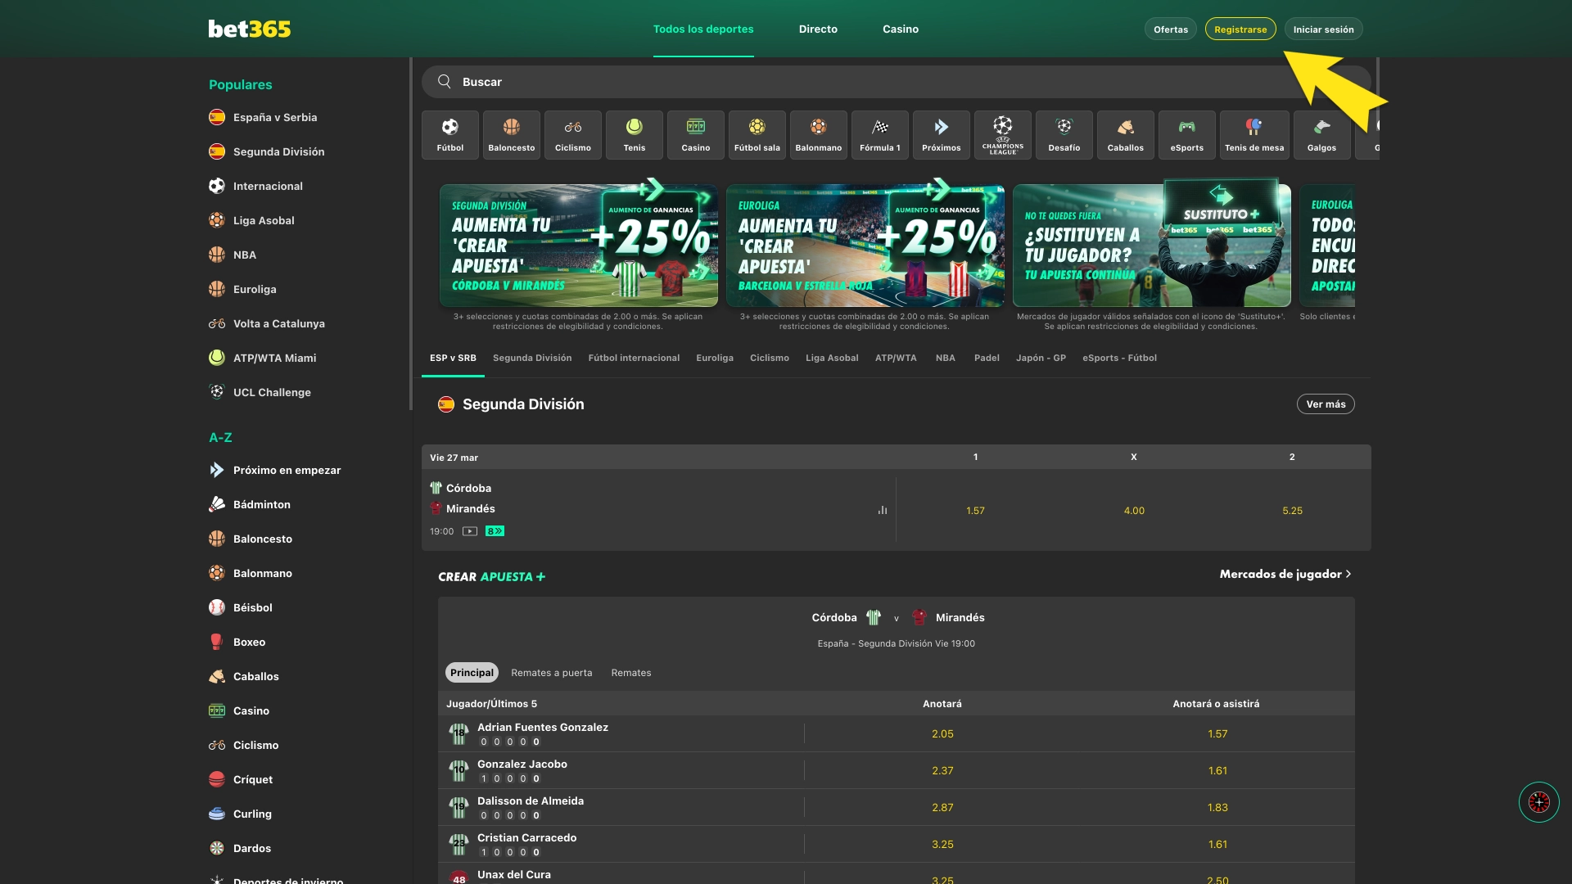Open Barcelona v Estrella Roja promo banner
1572x884 pixels.
click(865, 246)
